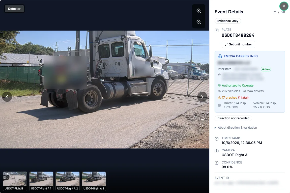
Task: Click the 17 crashes text
Action: click(229, 98)
